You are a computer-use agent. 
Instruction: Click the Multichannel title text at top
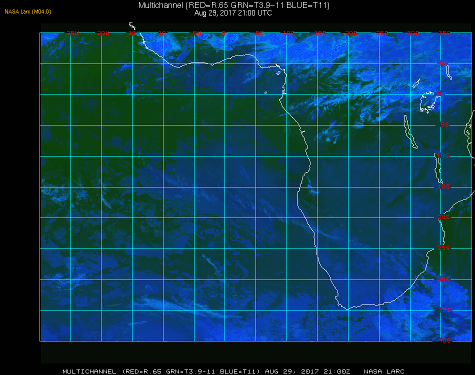tap(234, 5)
